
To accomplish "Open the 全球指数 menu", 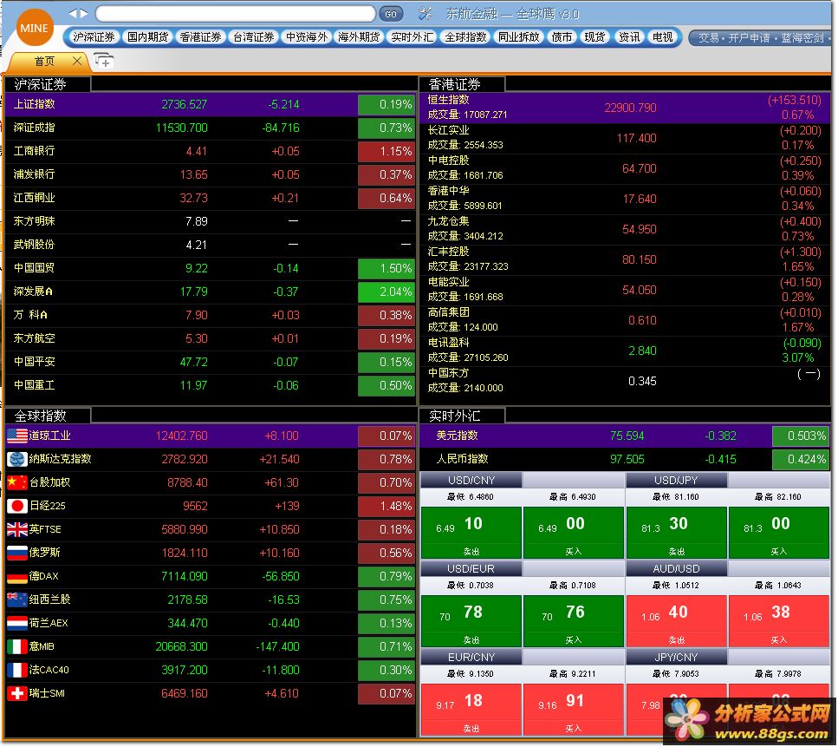I will [465, 37].
